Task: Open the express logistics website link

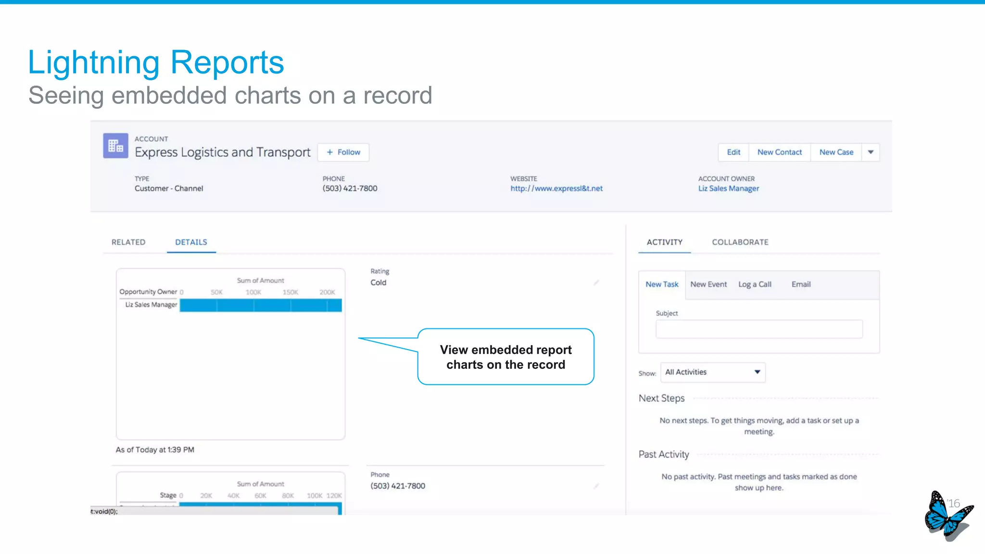Action: pos(556,189)
